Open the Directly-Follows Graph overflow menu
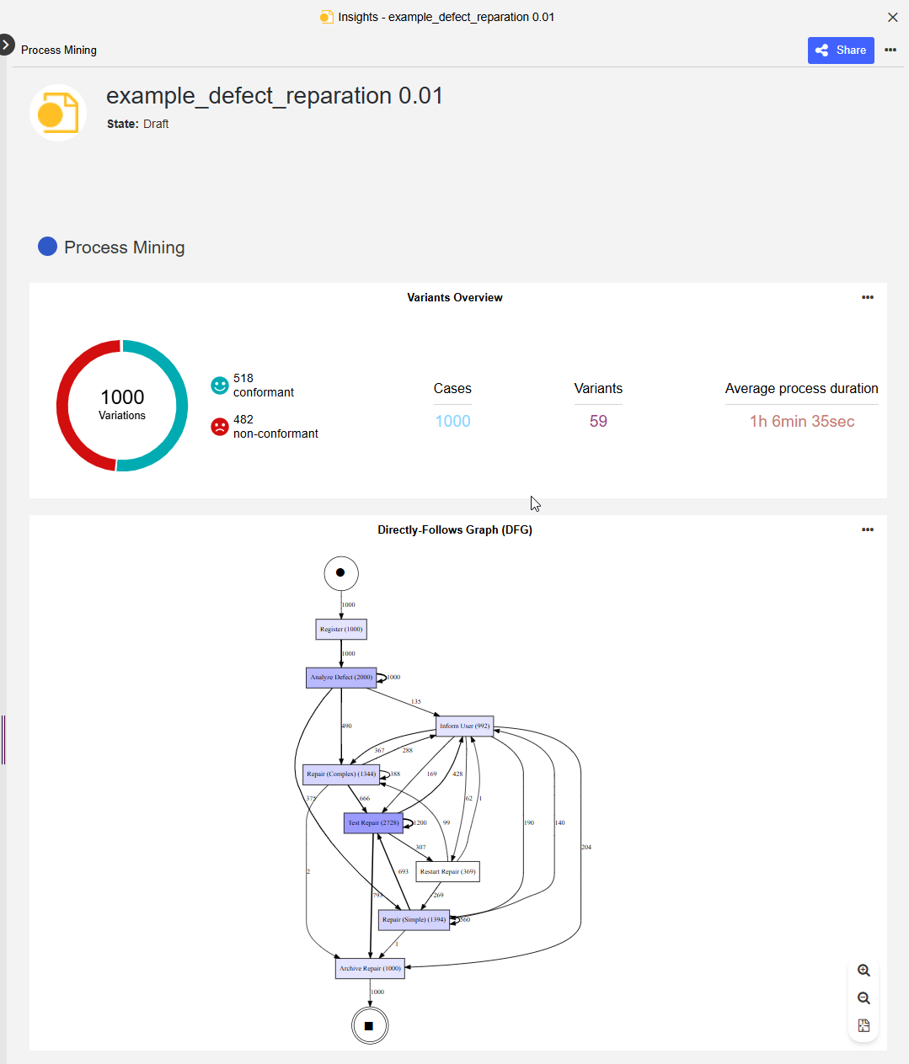The height and width of the screenshot is (1064, 909). 868,529
